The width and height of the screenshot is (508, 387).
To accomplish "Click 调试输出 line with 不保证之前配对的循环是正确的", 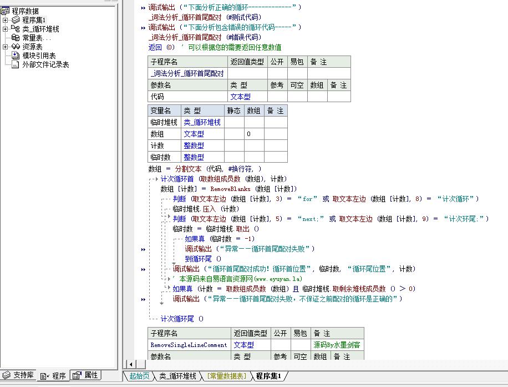I will pyautogui.click(x=288, y=299).
